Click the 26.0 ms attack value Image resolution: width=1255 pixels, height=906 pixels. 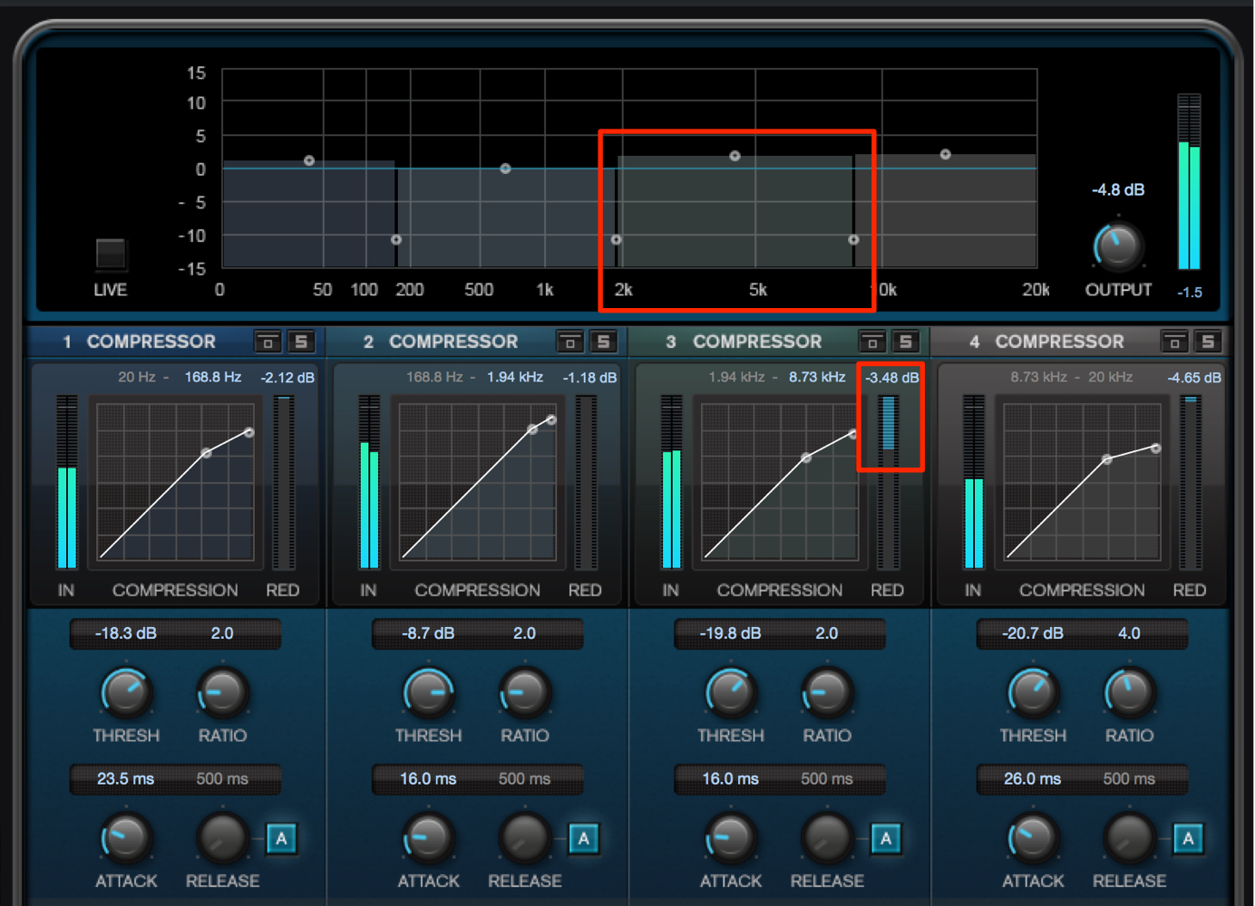point(1033,779)
